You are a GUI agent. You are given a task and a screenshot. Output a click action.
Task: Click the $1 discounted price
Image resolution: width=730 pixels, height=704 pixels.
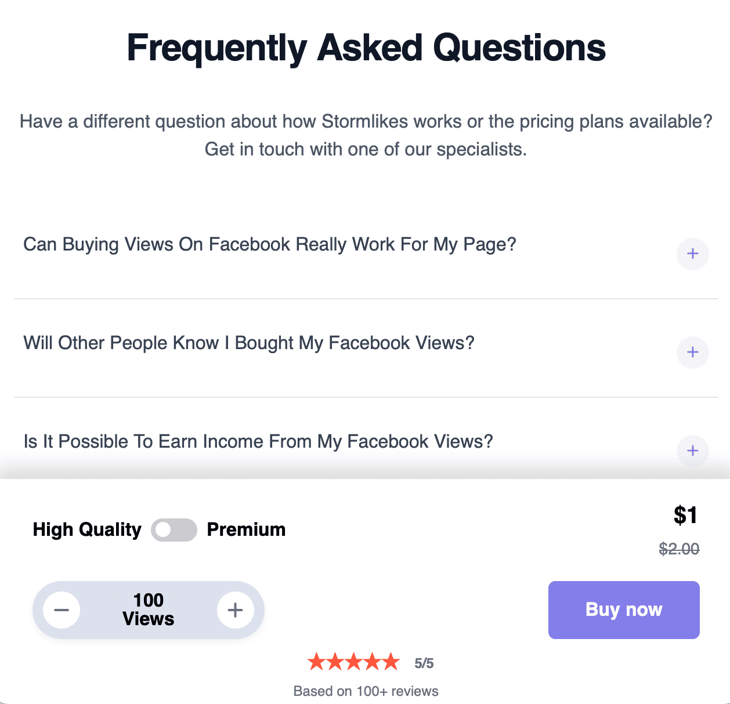685,515
